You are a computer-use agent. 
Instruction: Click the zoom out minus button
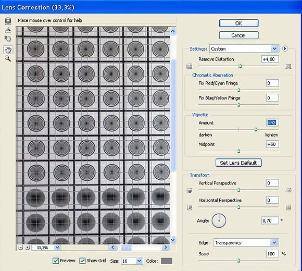pyautogui.click(x=21, y=248)
